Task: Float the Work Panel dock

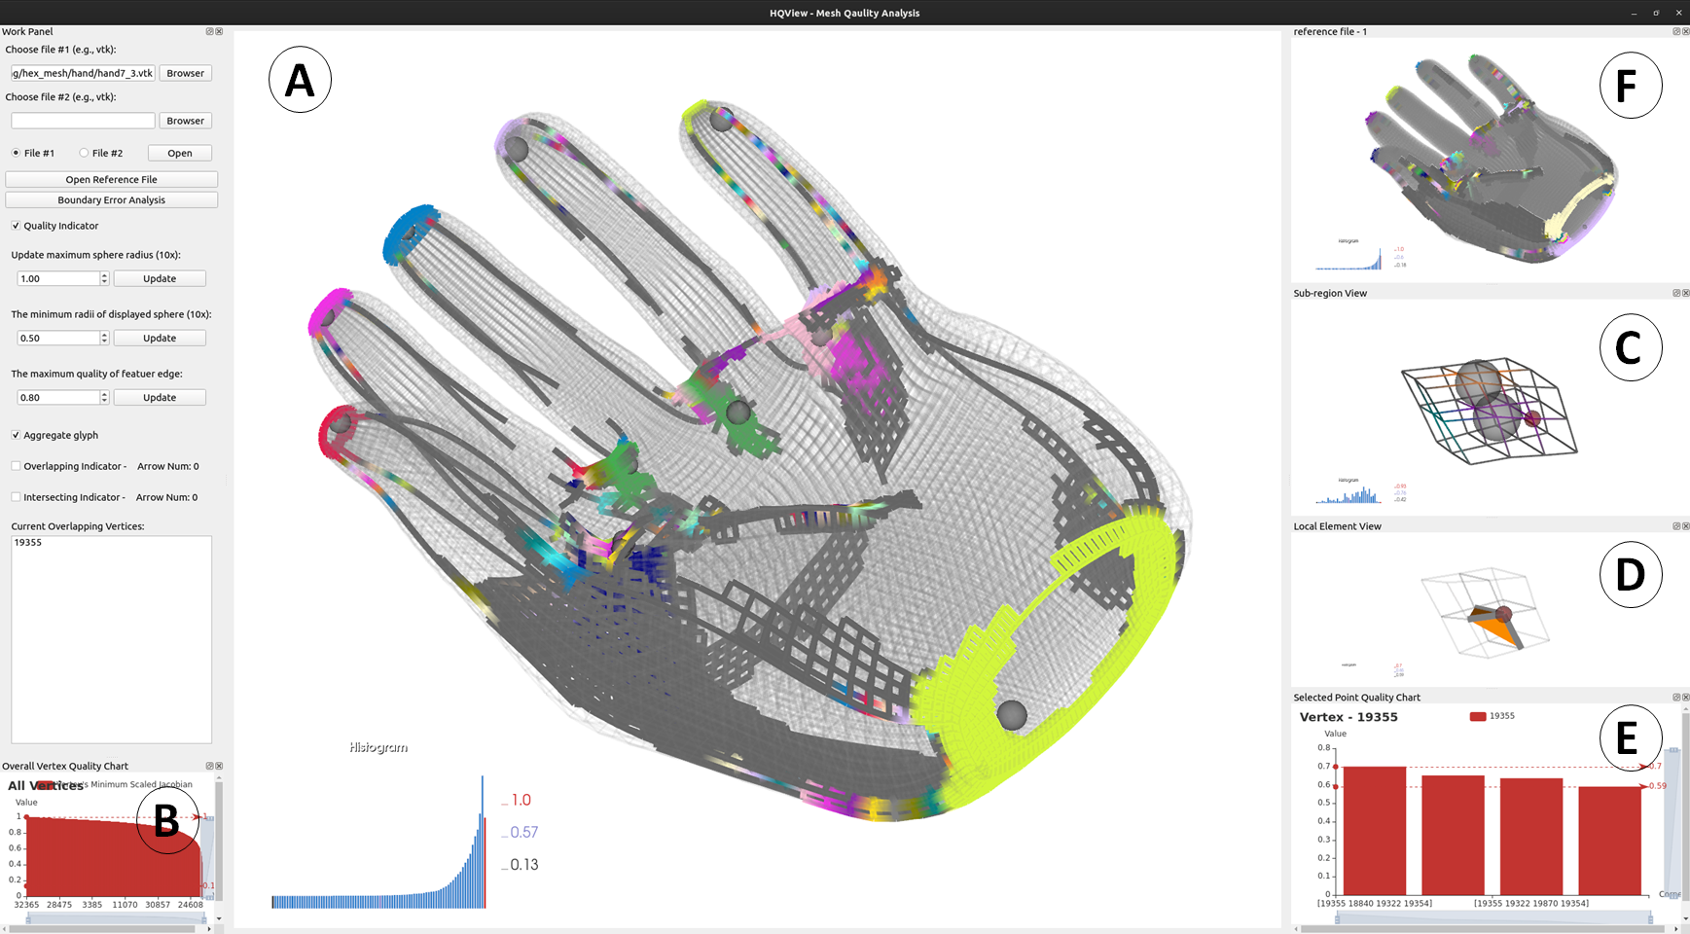Action: (x=209, y=32)
